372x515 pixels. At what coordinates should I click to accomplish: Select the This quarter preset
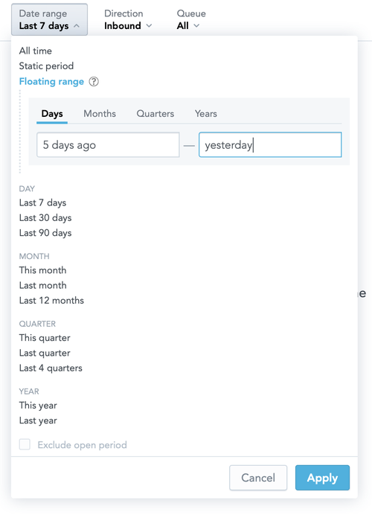(x=45, y=338)
